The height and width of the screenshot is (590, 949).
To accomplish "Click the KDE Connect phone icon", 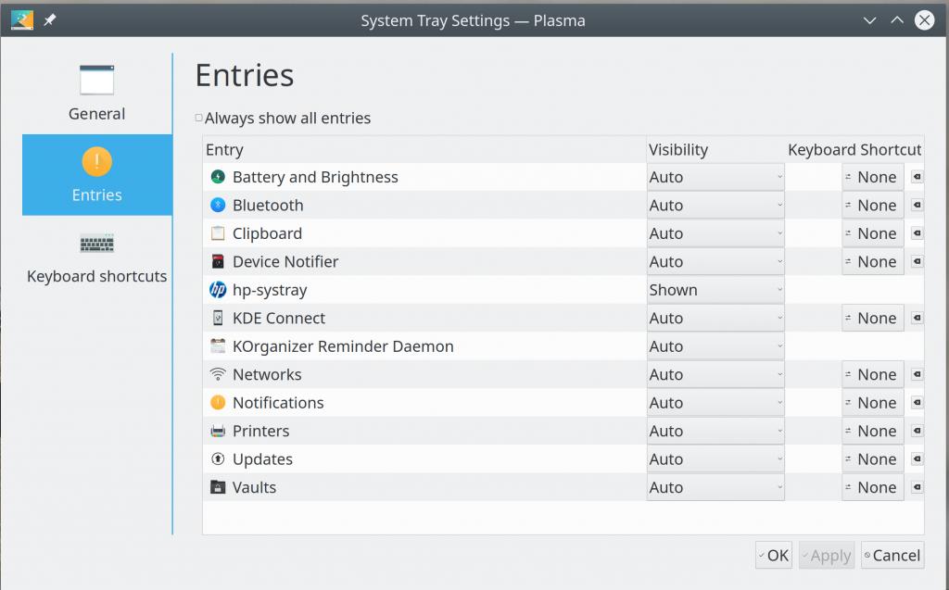I will pos(218,318).
